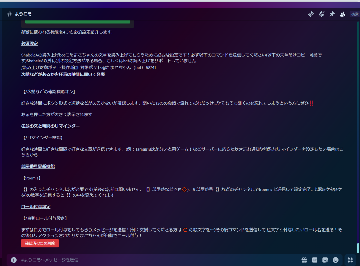Screen dimensions: 360x266
Task: Open the 検索 search box
Action: (355, 14)
